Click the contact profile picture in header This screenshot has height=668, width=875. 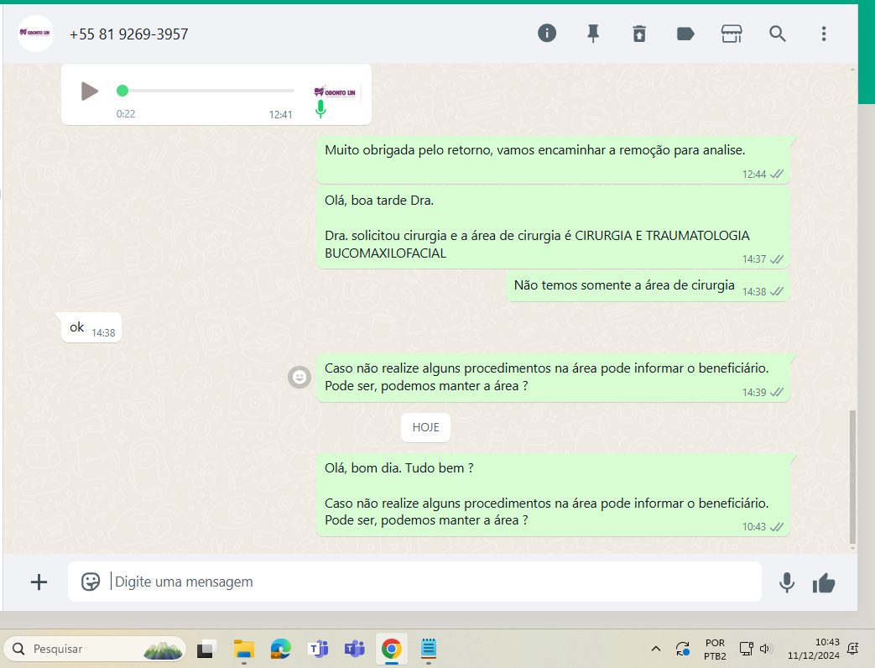click(x=35, y=34)
